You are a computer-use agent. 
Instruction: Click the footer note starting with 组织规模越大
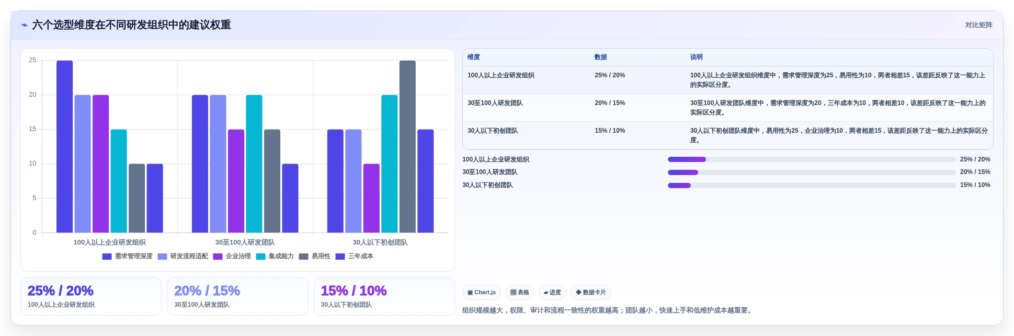coord(608,310)
